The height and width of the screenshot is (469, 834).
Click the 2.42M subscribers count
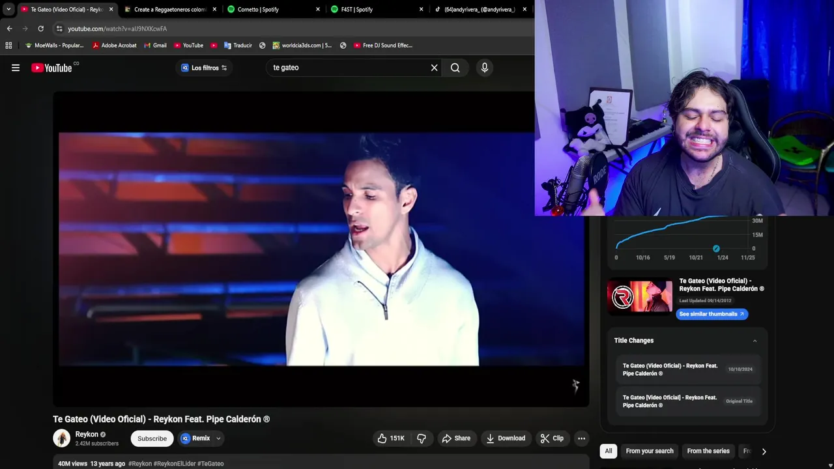(x=97, y=444)
